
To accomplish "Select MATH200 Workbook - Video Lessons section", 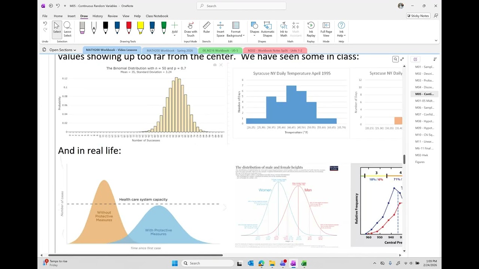I will point(112,50).
